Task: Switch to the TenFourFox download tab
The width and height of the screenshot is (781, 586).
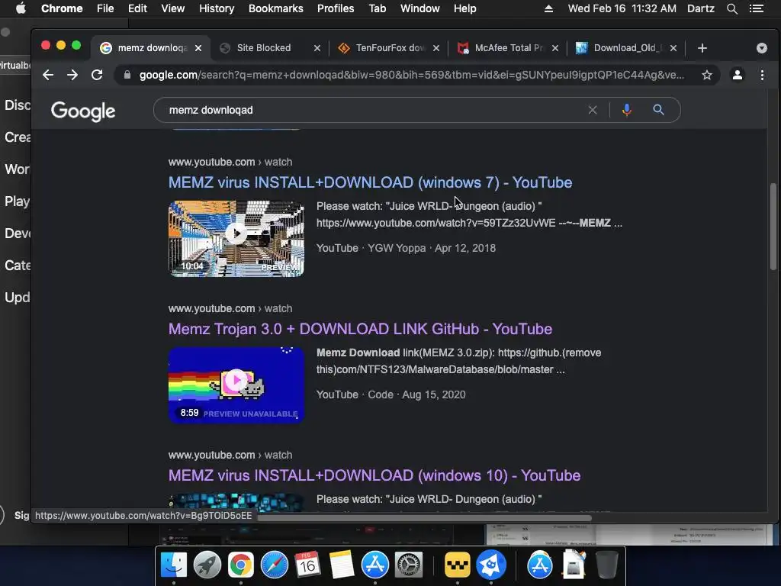Action: (384, 48)
